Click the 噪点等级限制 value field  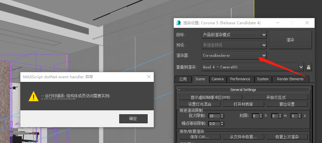coord(214,124)
